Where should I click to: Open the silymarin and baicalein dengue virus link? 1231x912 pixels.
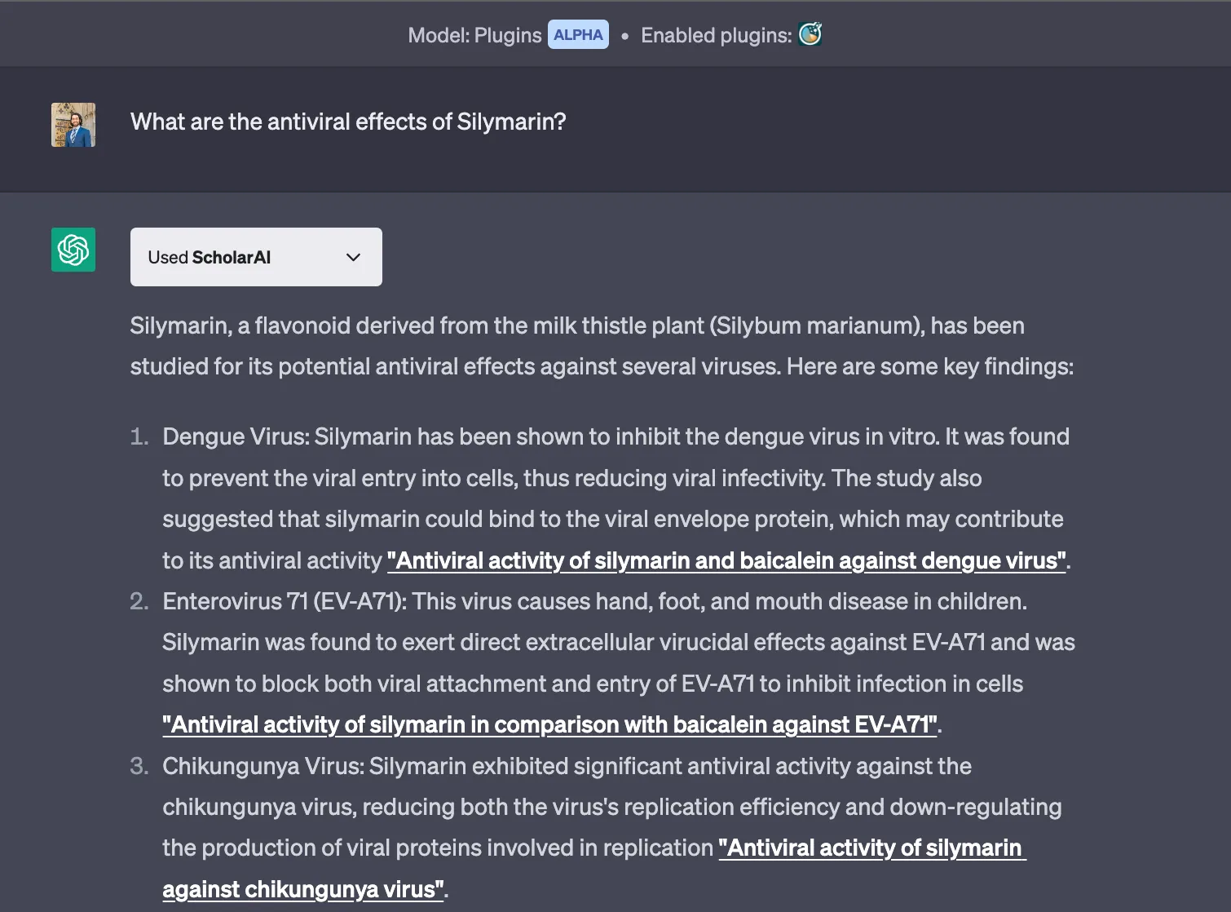coord(726,561)
